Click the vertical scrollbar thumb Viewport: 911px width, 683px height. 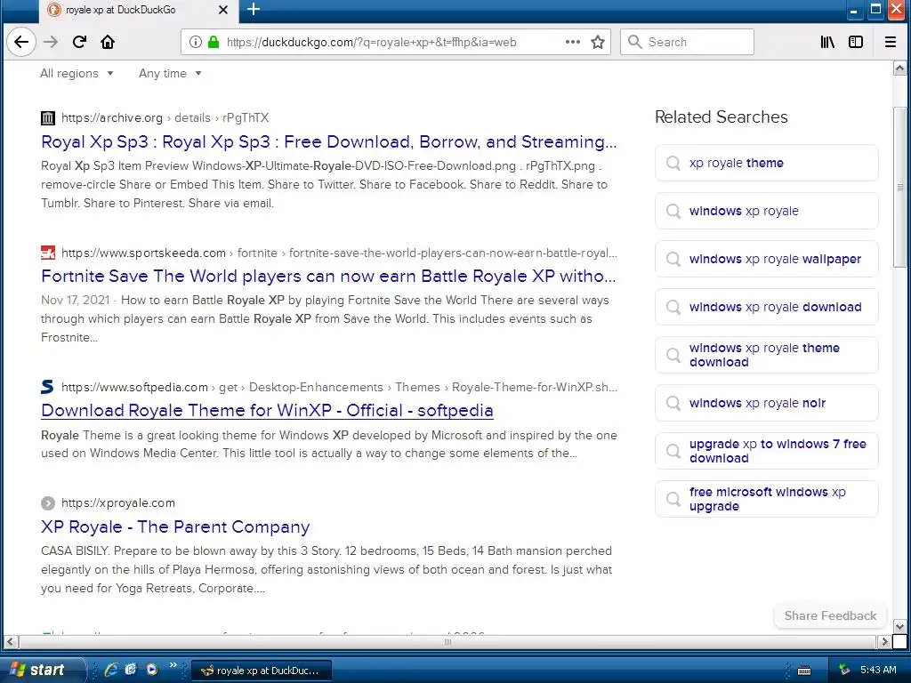(x=899, y=187)
